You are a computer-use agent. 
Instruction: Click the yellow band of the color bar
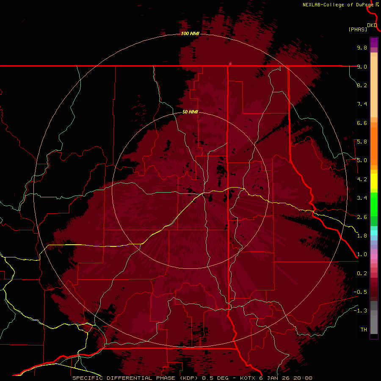374,181
